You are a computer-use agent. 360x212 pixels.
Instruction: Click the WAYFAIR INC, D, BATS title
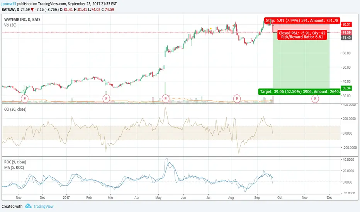[x=22, y=20]
